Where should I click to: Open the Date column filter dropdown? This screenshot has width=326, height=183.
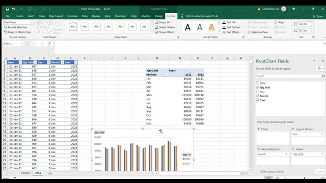coord(20,63)
